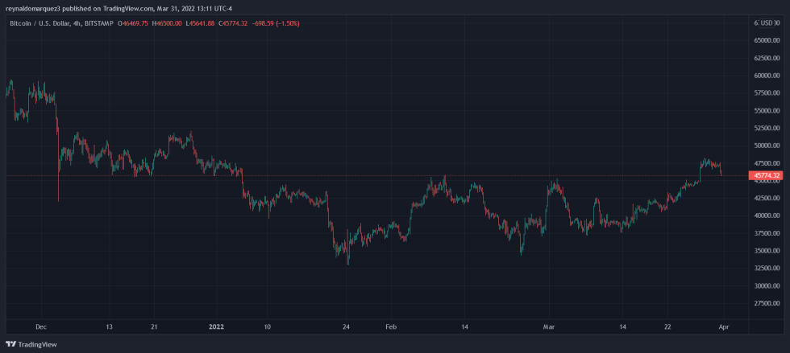Click the open value O46469.75
This screenshot has height=353, width=790.
coord(132,23)
